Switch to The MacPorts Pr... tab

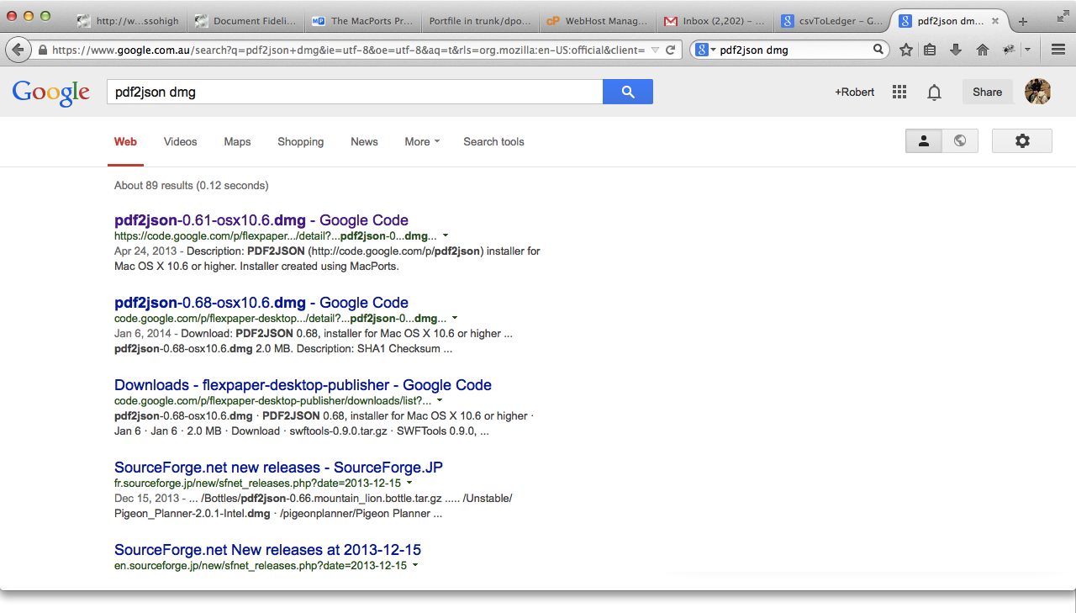pyautogui.click(x=363, y=21)
